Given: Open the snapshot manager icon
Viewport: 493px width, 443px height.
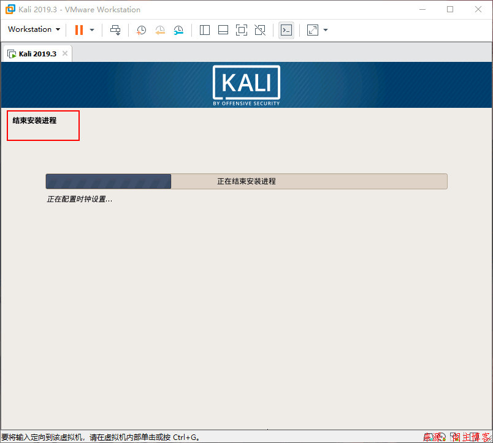Looking at the screenshot, I should [178, 30].
